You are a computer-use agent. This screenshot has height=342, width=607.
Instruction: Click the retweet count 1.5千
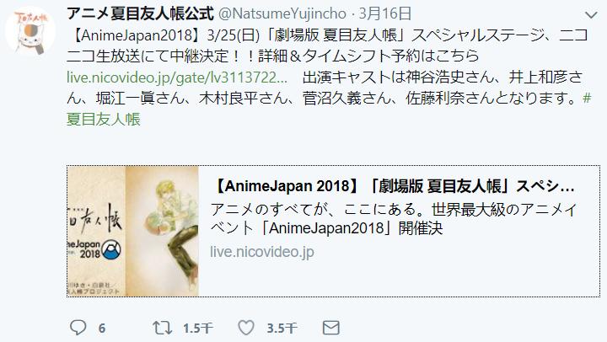click(x=198, y=329)
